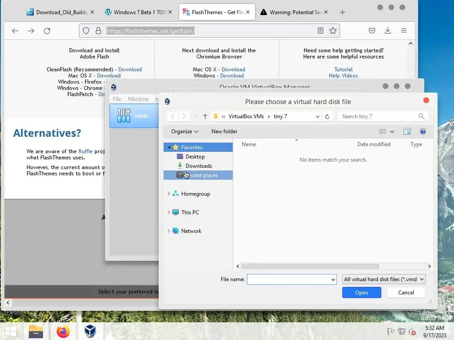Select Downloads in Favorites

coord(199,166)
